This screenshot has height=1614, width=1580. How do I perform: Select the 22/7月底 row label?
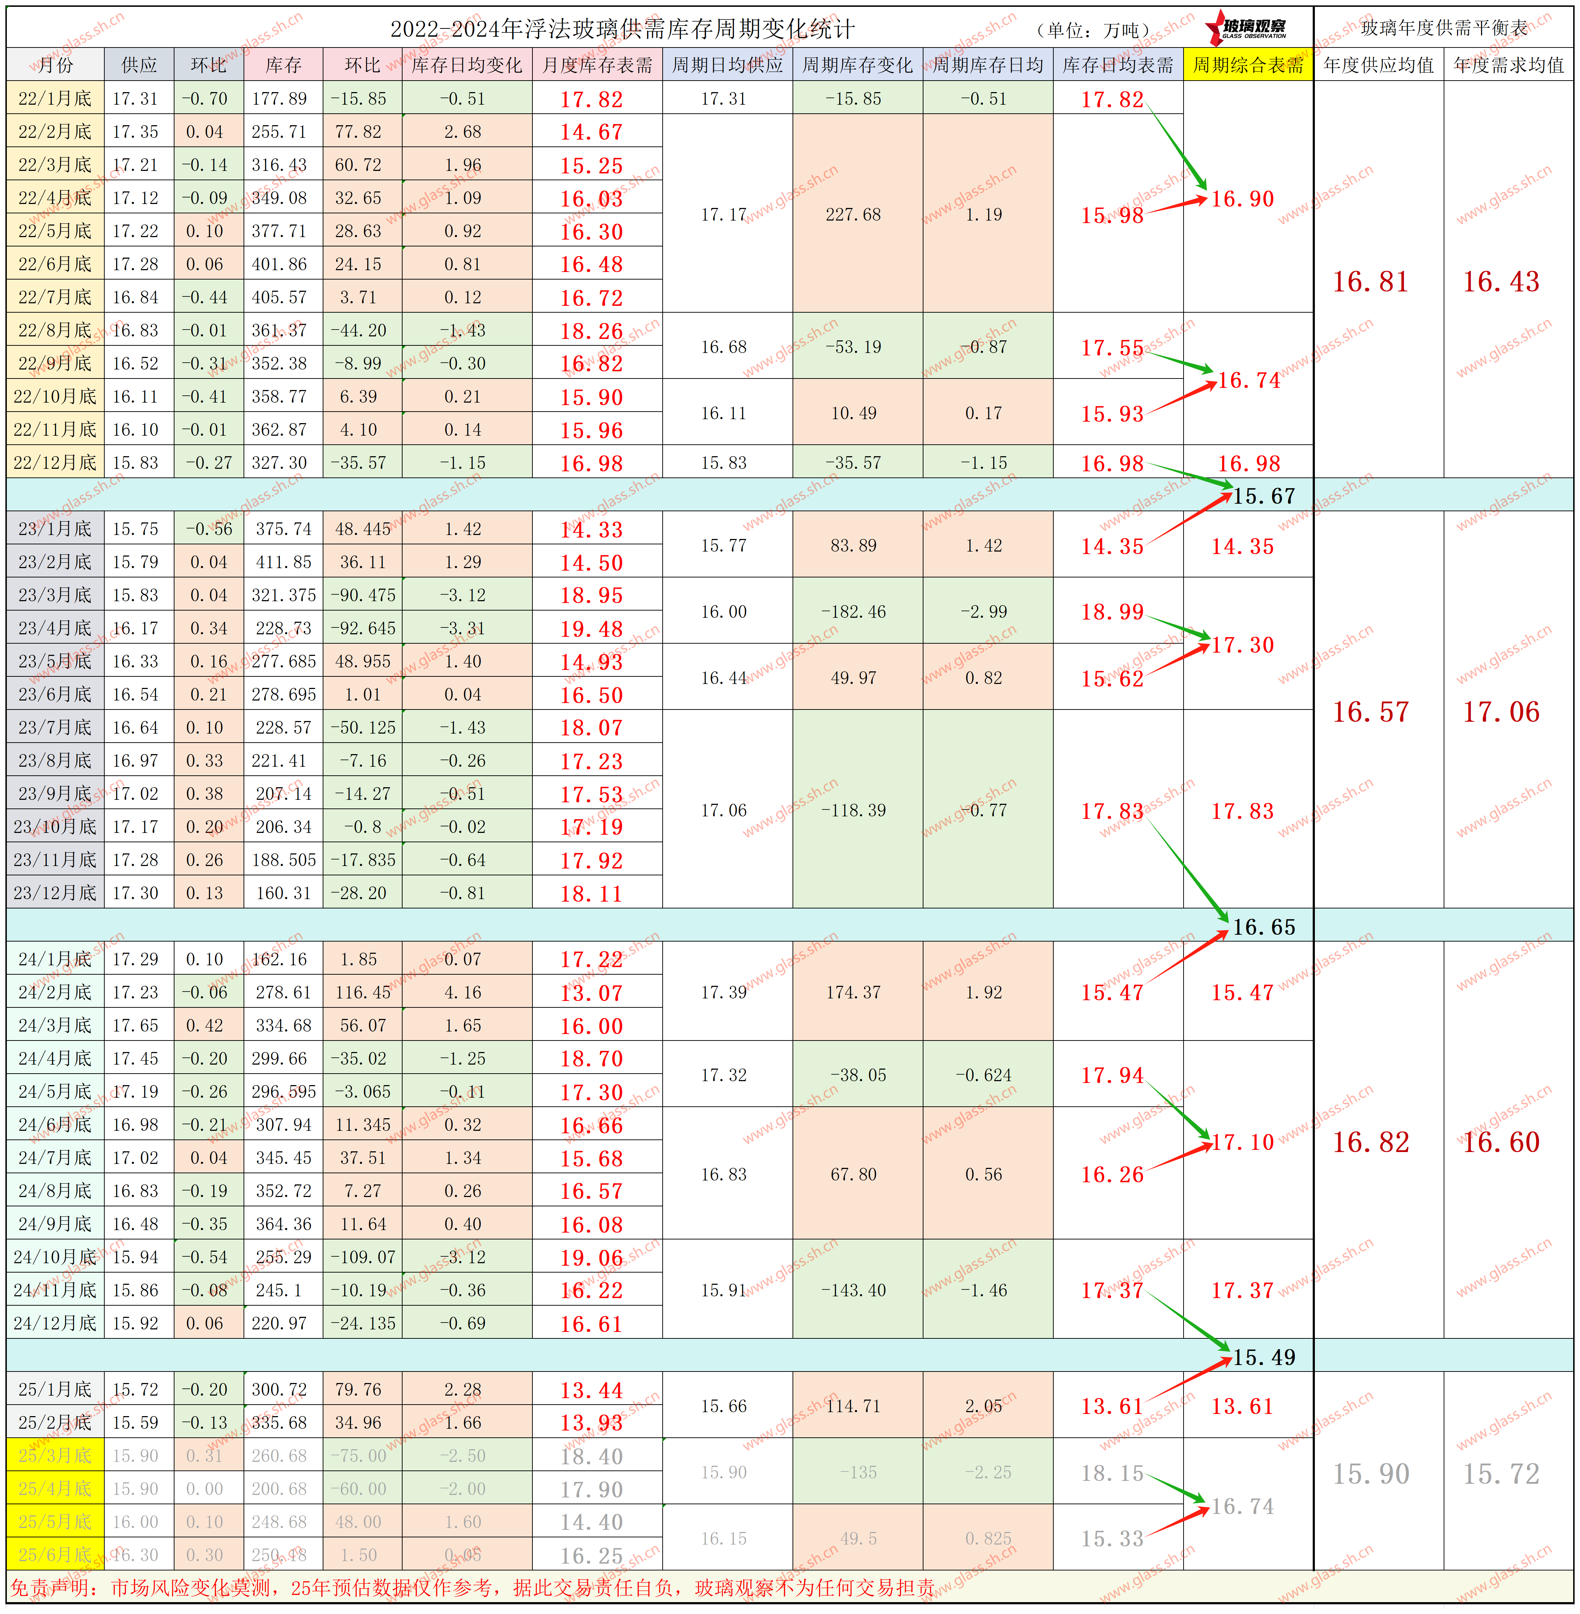pyautogui.click(x=56, y=296)
